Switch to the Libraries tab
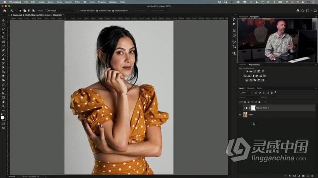318x178 pixels. click(x=243, y=65)
